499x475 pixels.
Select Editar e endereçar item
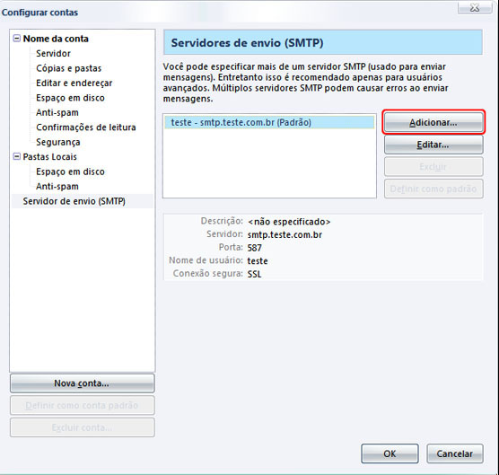pos(74,84)
